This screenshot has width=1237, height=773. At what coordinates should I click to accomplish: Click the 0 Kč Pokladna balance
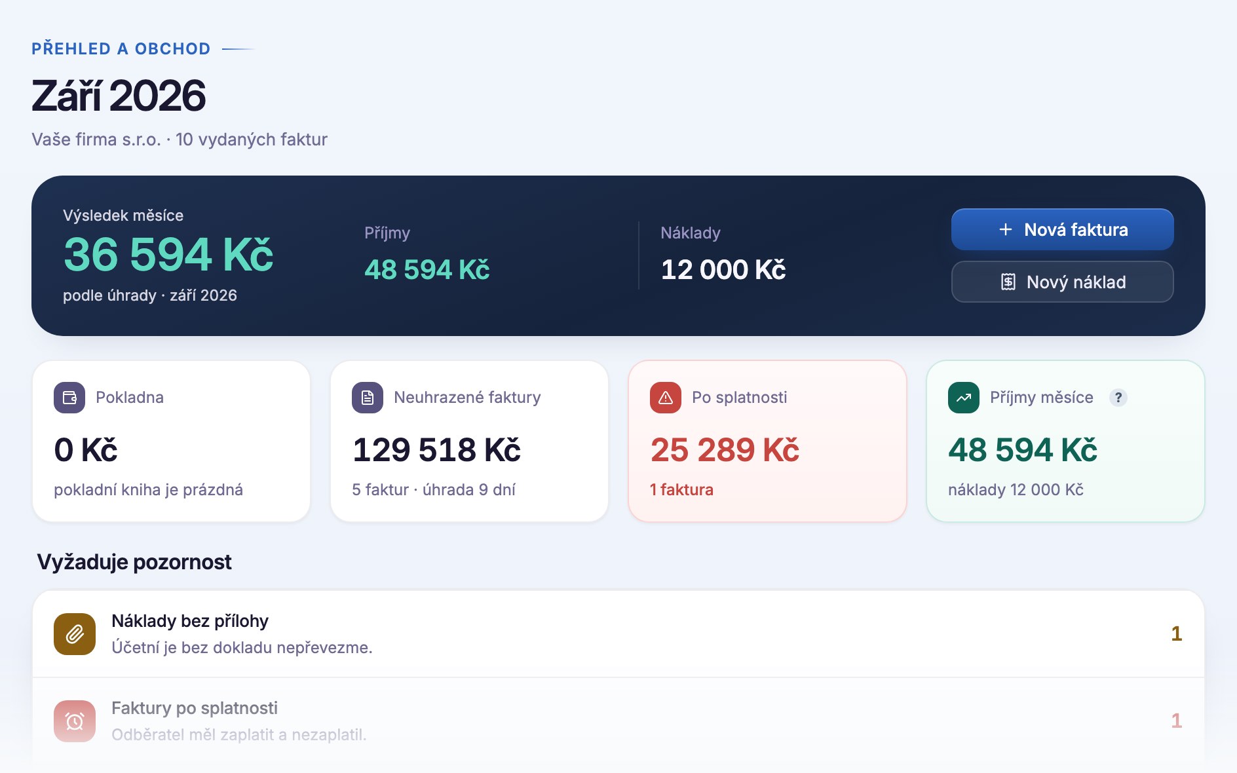[x=86, y=450]
